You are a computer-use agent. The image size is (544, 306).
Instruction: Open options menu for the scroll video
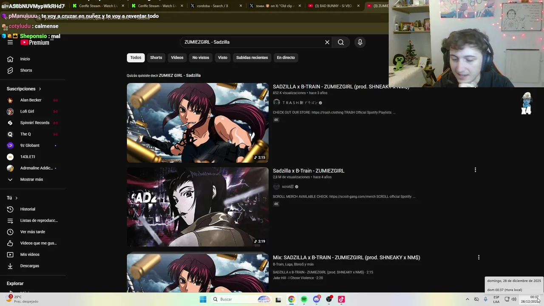coord(475,170)
